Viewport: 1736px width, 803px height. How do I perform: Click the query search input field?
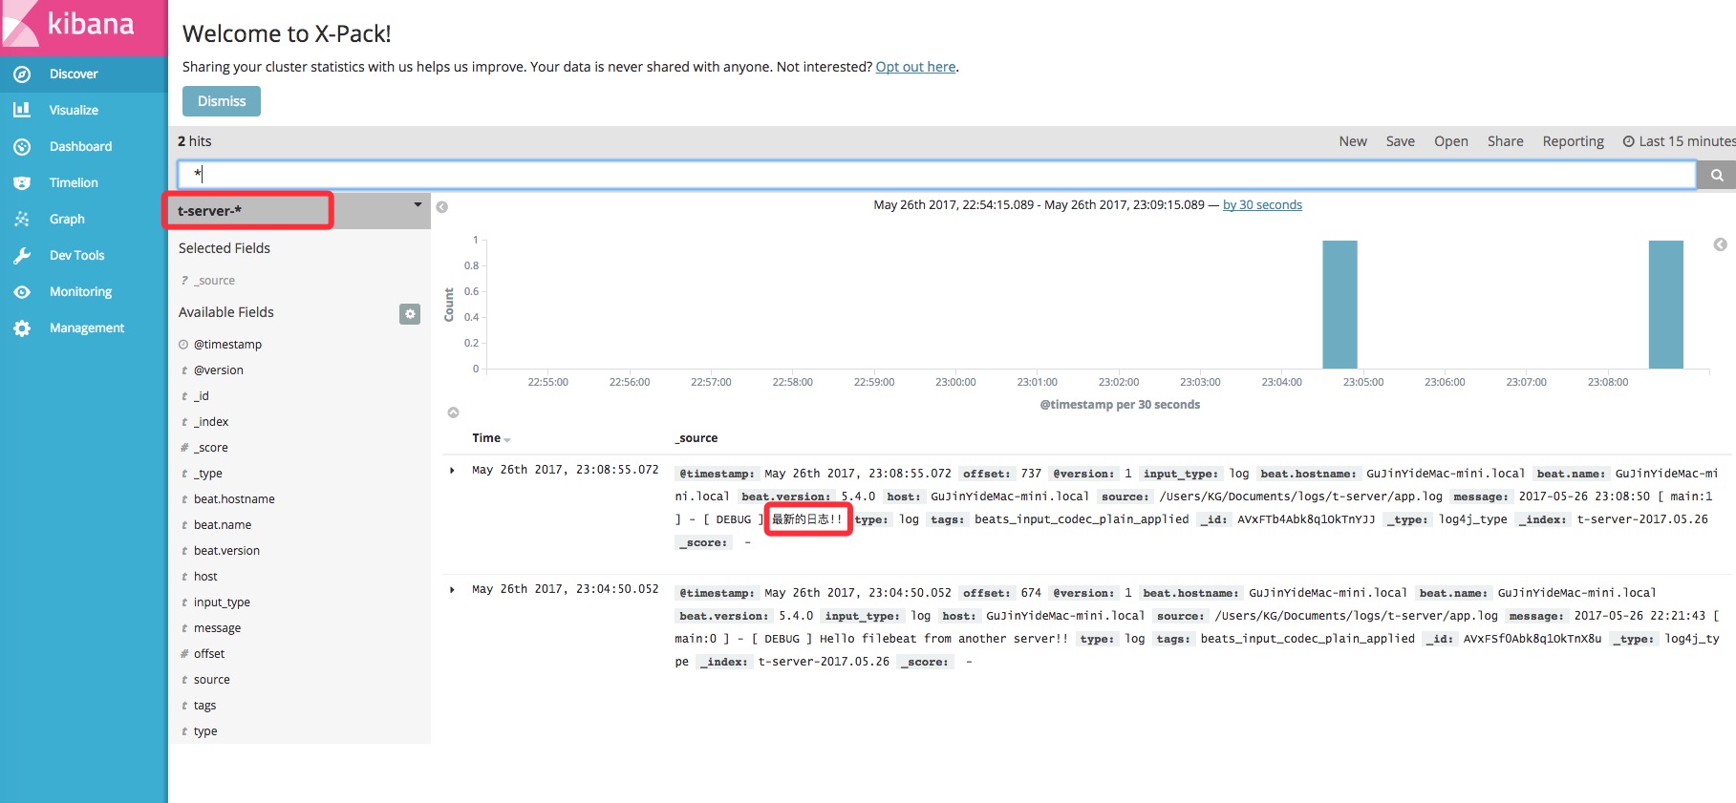(x=936, y=175)
